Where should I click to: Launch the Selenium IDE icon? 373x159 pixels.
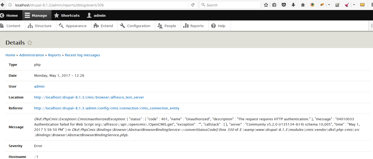337,5
